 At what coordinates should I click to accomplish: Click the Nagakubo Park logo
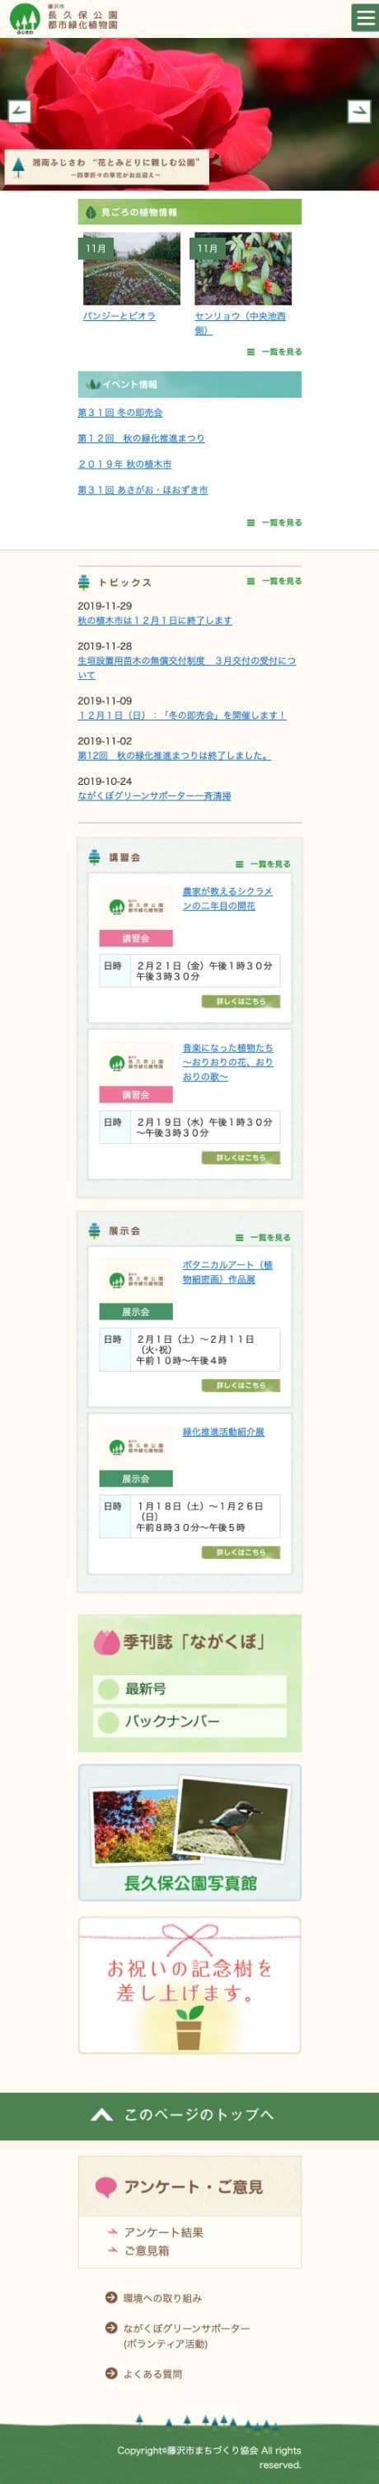pos(63,18)
